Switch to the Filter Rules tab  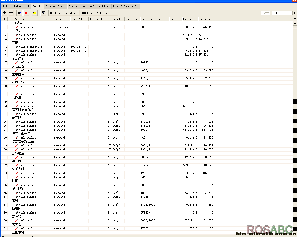[12, 6]
